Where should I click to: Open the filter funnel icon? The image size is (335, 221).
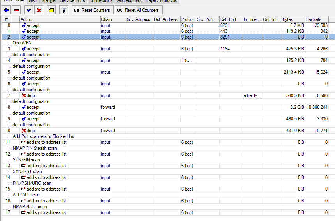[x=64, y=10]
